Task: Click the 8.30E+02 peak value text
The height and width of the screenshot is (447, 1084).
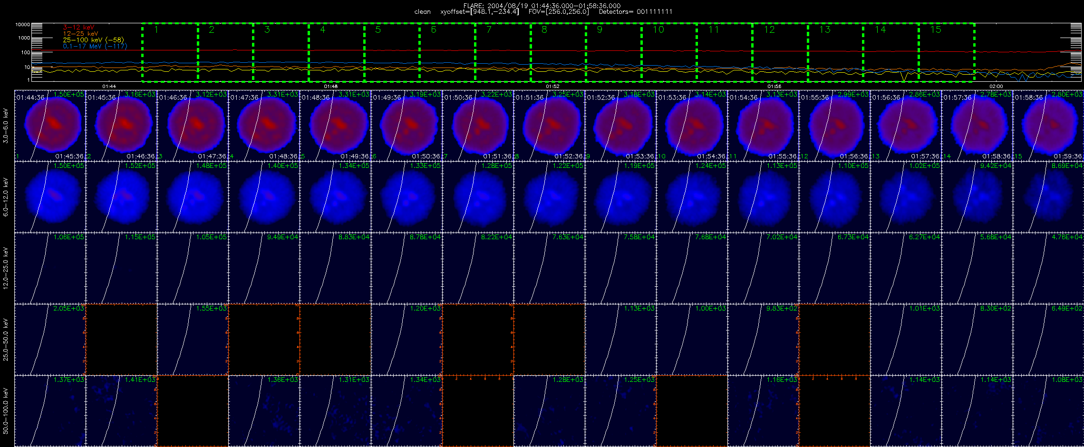Action: tap(996, 308)
